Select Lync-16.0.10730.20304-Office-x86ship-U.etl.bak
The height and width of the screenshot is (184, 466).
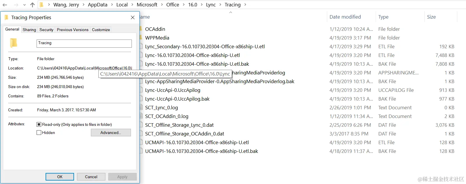197,64
